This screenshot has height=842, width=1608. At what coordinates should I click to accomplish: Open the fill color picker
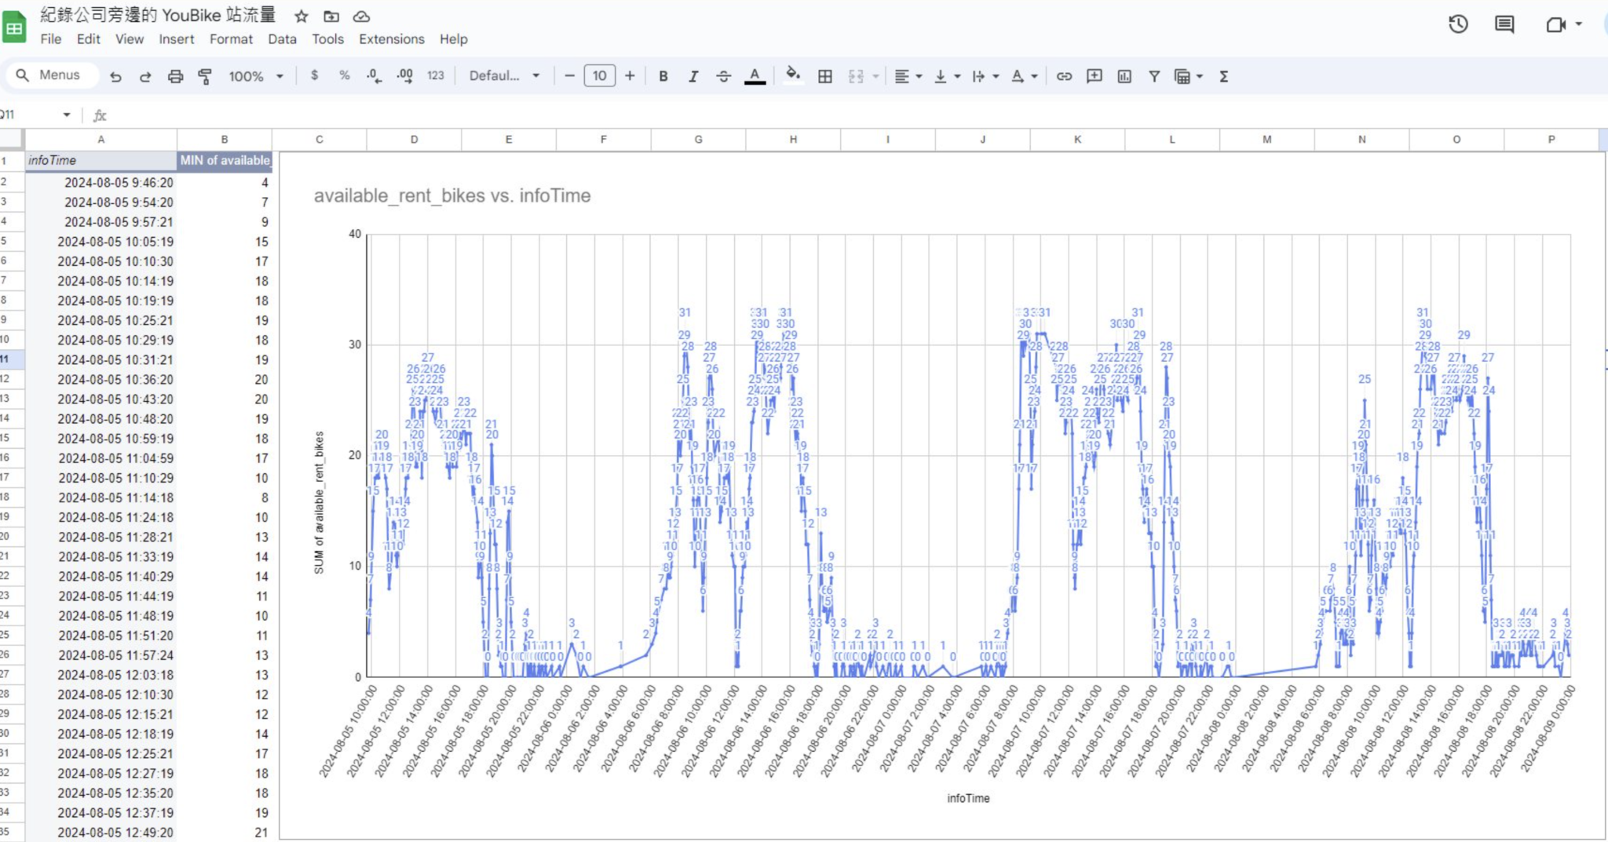[793, 75]
